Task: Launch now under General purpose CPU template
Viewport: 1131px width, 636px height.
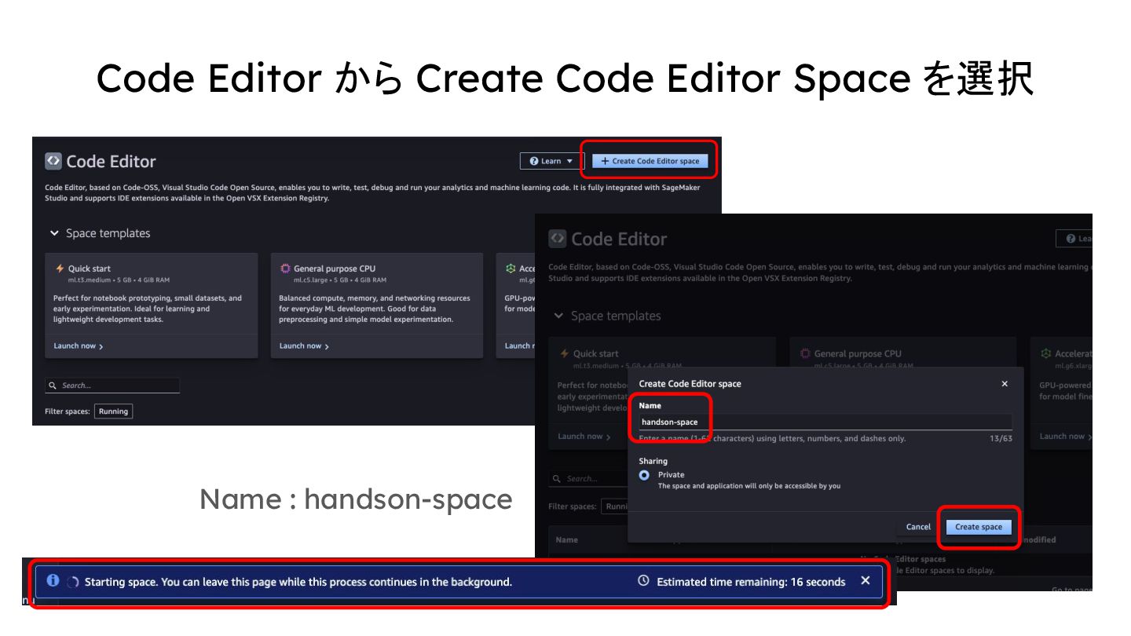Action: coord(304,345)
